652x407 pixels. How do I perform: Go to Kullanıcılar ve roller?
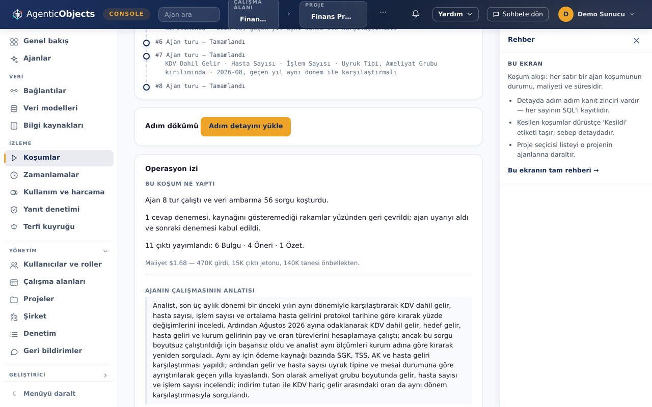click(x=59, y=265)
